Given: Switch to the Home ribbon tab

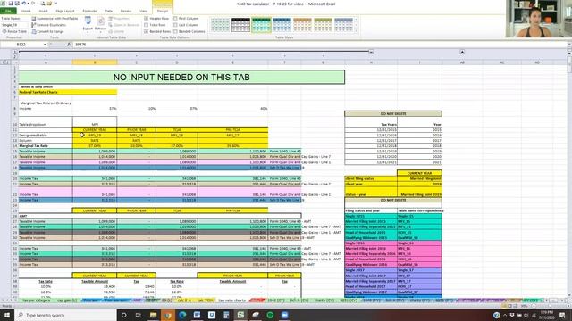Looking at the screenshot, I should coord(26,11).
